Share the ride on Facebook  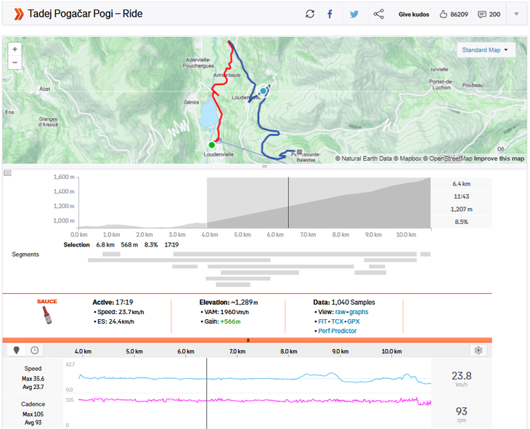[330, 14]
